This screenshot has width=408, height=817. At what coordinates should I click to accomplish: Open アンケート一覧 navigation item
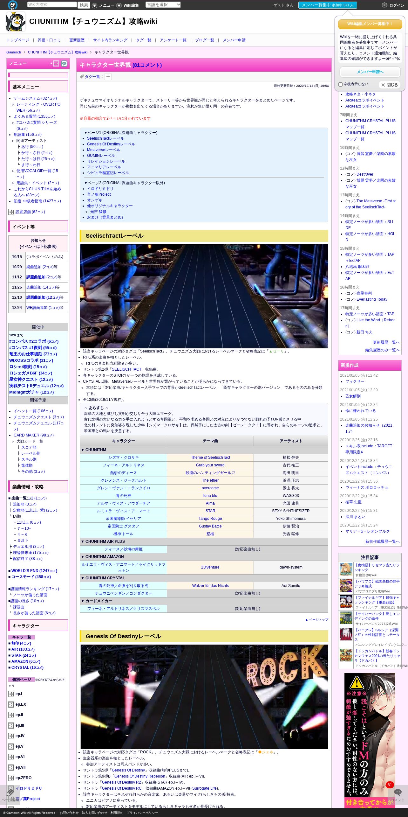[173, 40]
